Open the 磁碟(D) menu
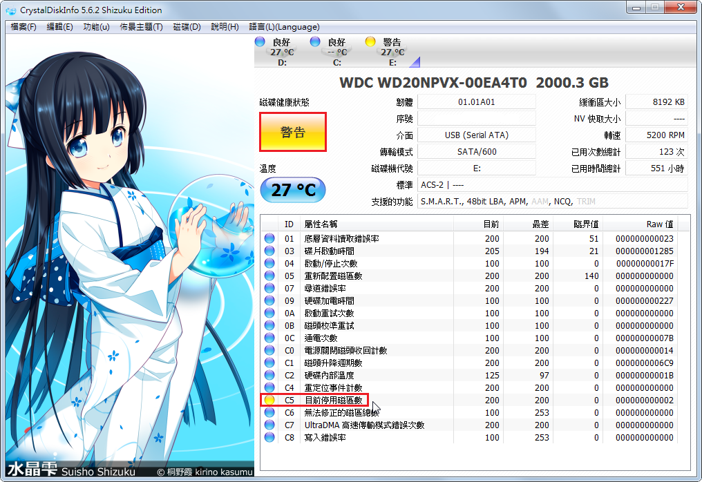This screenshot has width=702, height=482. click(187, 27)
